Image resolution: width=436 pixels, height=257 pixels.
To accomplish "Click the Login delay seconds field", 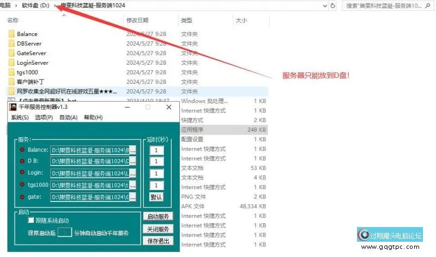I will (156, 173).
